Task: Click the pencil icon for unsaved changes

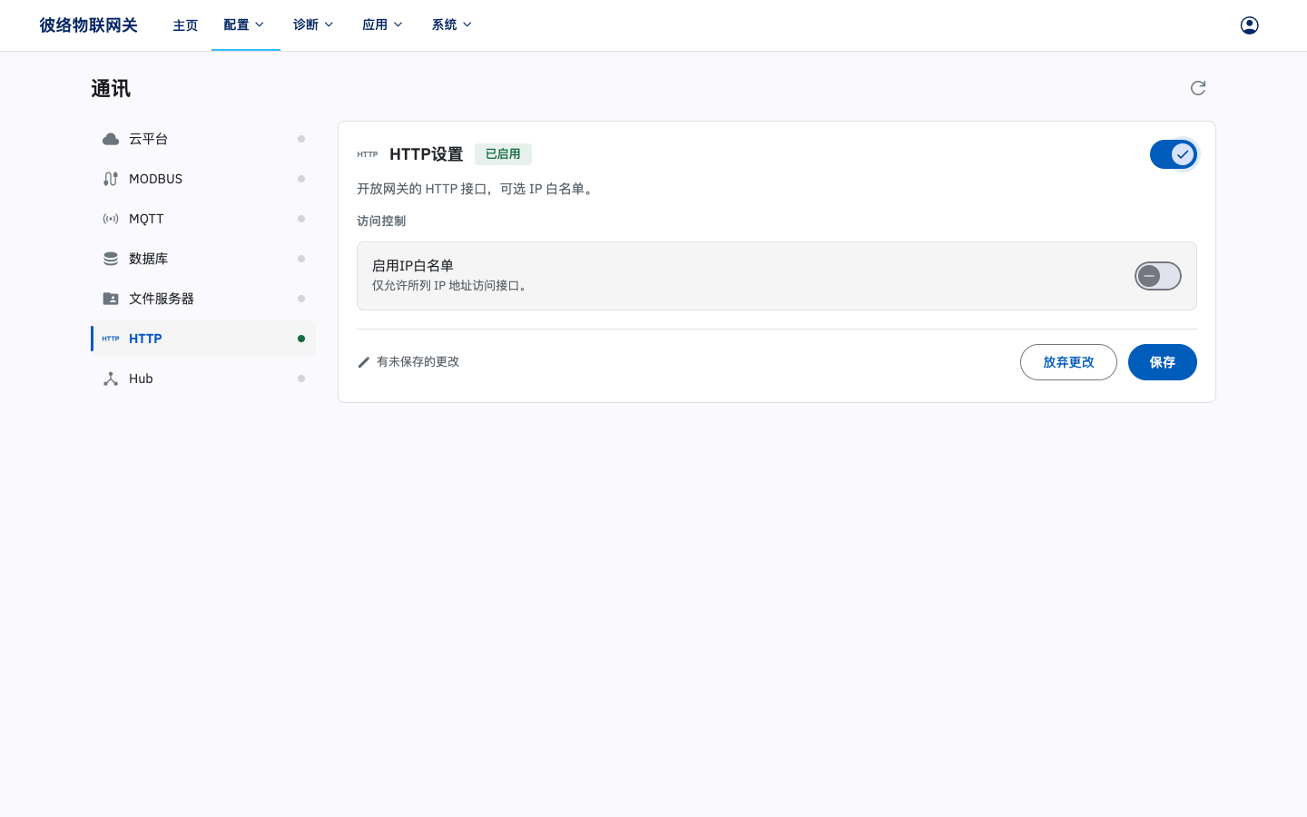Action: click(364, 362)
